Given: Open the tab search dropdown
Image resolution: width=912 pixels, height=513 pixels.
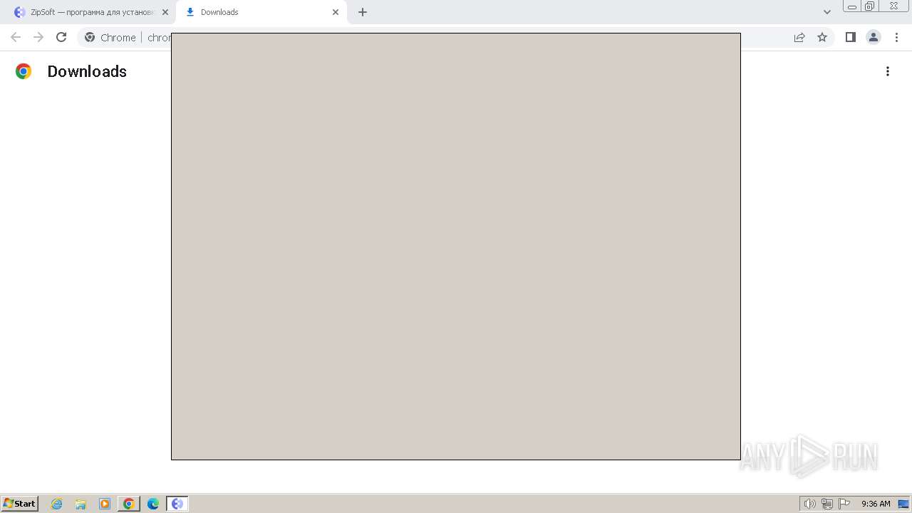Looking at the screenshot, I should click(827, 12).
